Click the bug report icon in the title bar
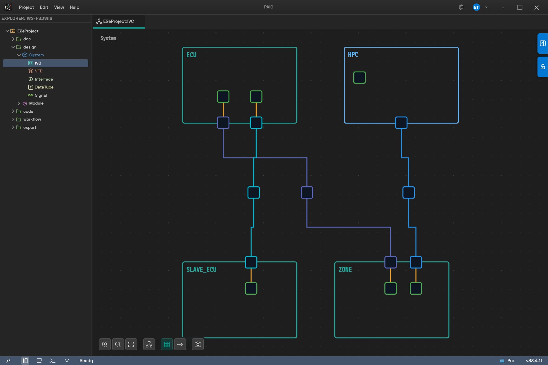This screenshot has width=548, height=365. 461,7
